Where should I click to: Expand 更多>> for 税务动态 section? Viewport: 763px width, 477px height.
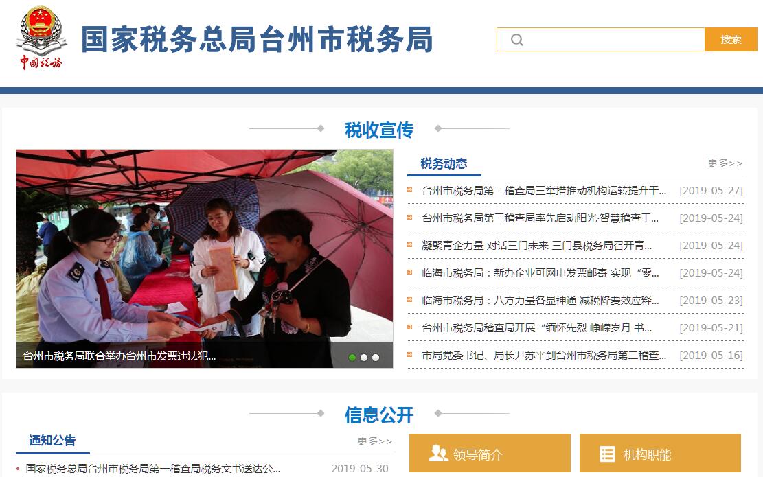725,163
